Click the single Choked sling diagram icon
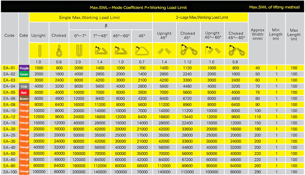 pyautogui.click(x=59, y=51)
